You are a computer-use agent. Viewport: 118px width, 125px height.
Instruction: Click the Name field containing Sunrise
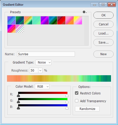46,54
